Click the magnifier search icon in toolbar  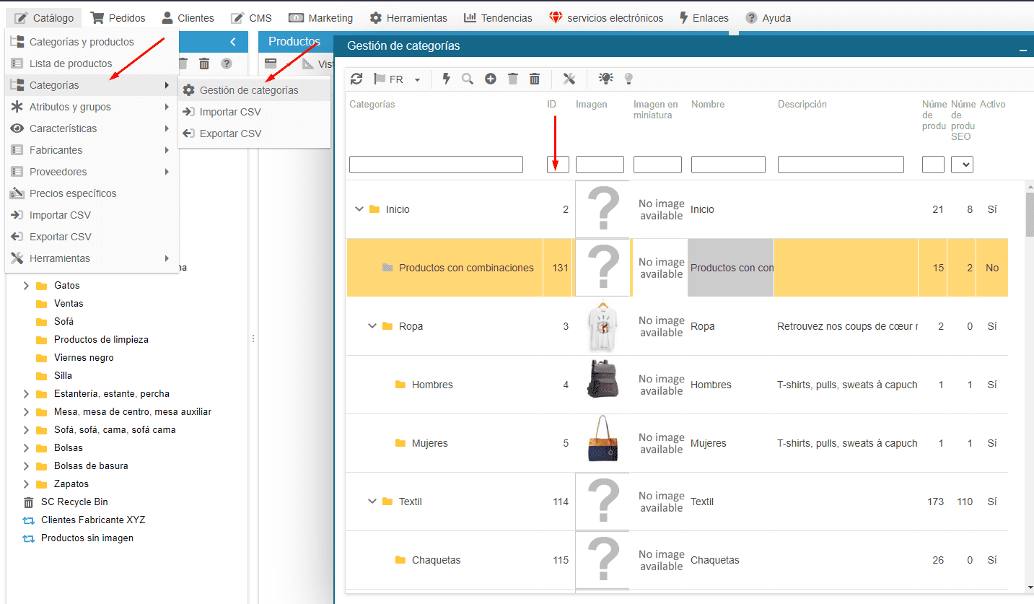point(468,79)
